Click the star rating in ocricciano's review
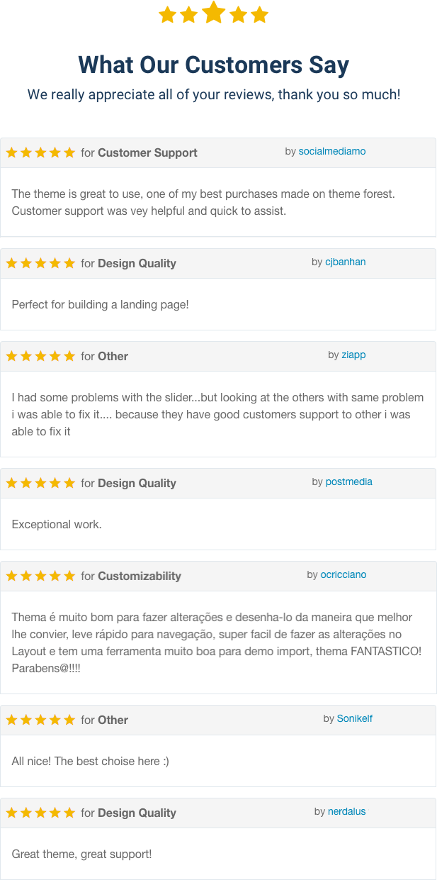437x880 pixels. (40, 576)
